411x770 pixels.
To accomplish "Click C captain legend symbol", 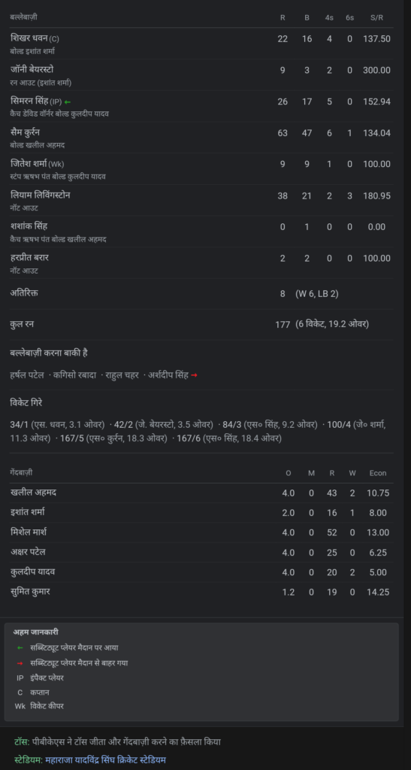I will 20,693.
